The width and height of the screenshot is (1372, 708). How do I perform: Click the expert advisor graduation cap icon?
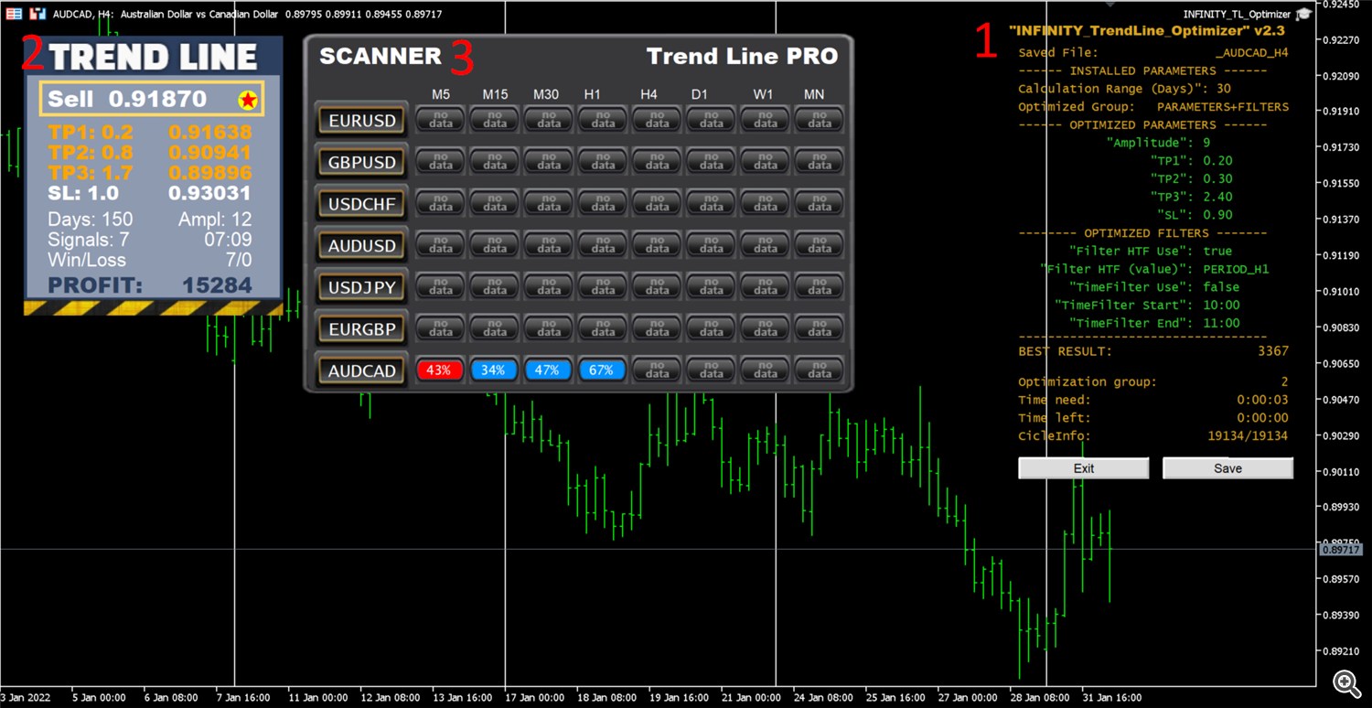1303,14
